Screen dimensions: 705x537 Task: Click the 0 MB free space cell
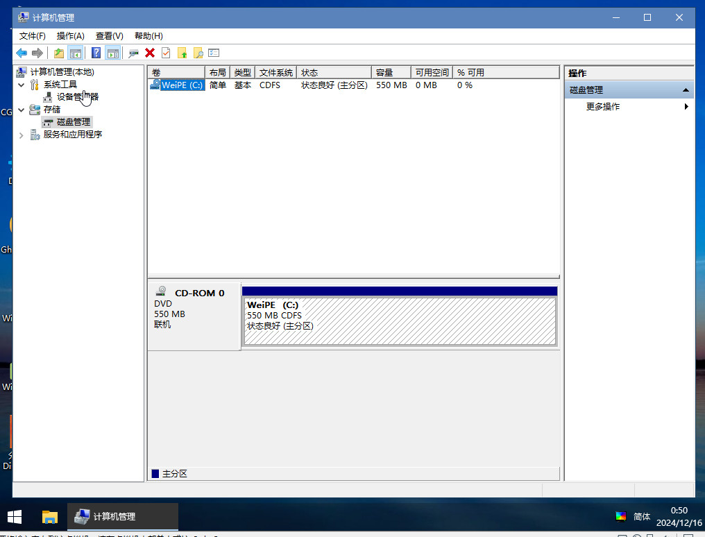pyautogui.click(x=426, y=85)
